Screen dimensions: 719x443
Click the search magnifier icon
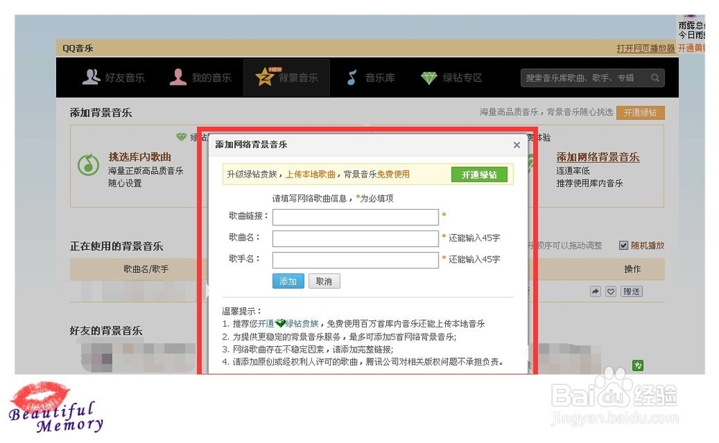(655, 78)
